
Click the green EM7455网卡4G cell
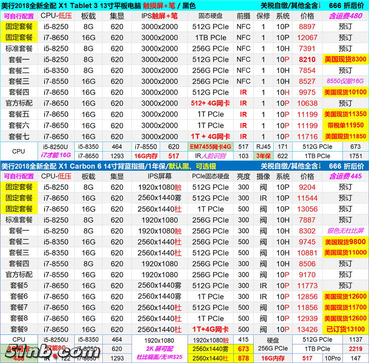[211, 147]
